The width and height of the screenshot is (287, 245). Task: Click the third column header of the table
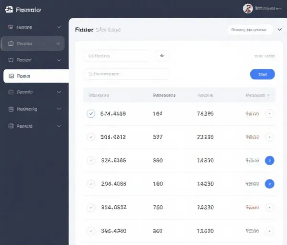click(205, 95)
